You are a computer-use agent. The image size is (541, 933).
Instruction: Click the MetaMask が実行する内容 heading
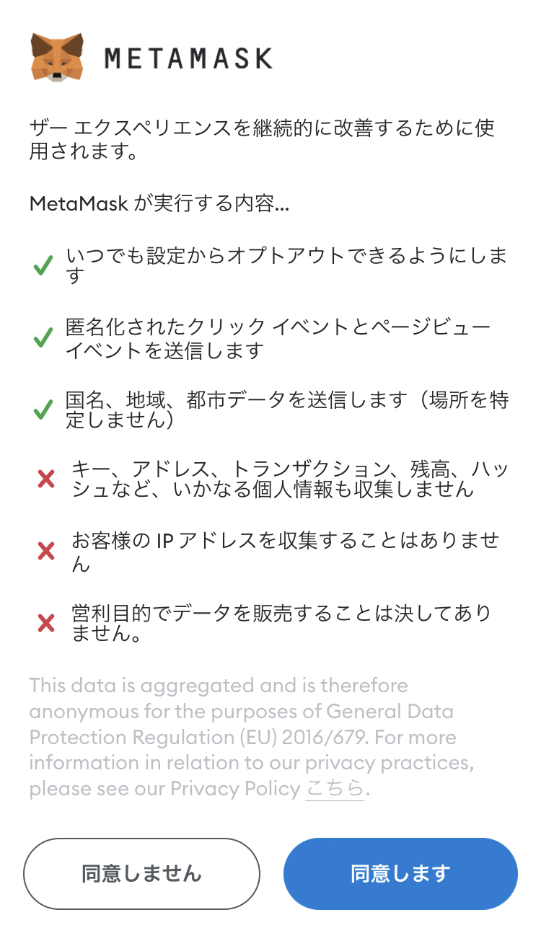159,203
